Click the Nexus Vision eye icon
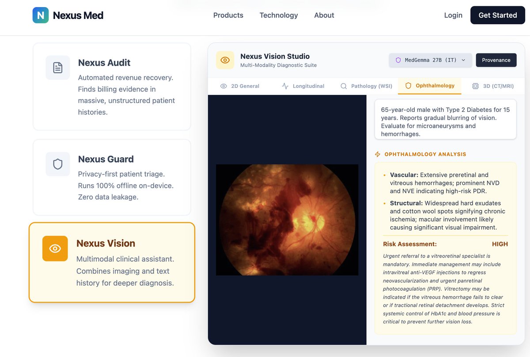 55,248
